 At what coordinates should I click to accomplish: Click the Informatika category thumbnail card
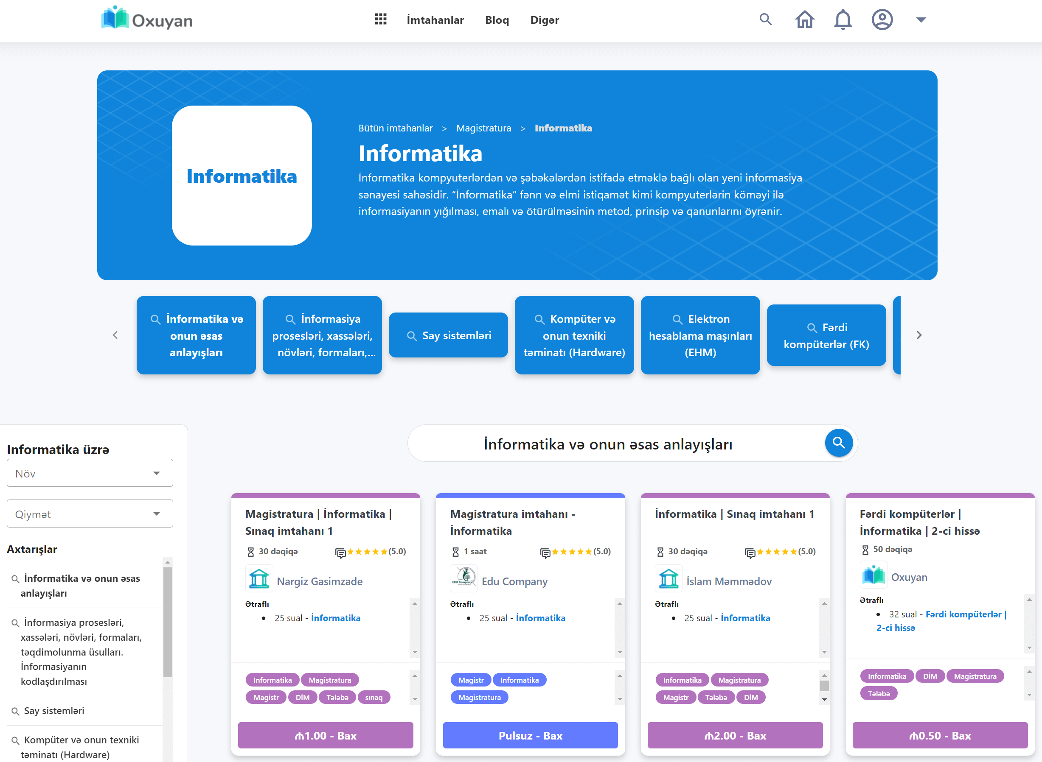point(242,175)
